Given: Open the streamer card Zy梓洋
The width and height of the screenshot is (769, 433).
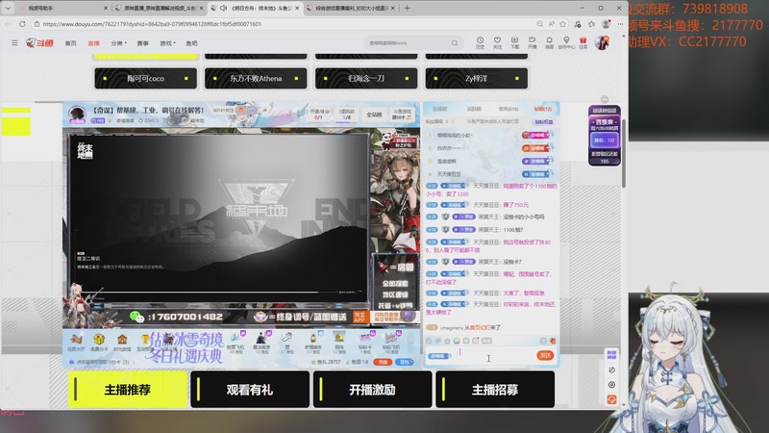Looking at the screenshot, I should pyautogui.click(x=476, y=78).
